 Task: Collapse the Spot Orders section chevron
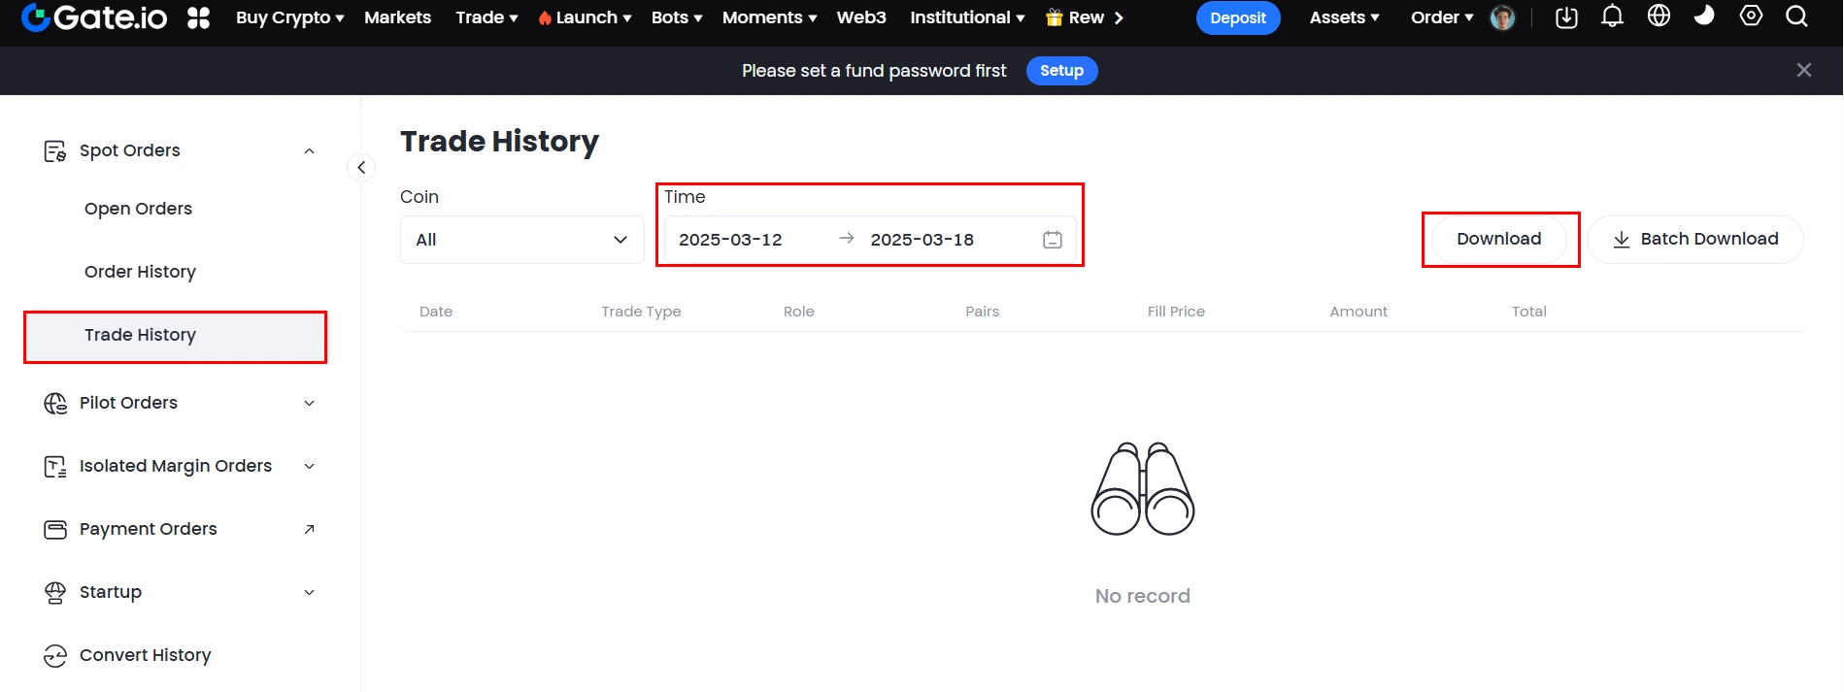click(309, 150)
